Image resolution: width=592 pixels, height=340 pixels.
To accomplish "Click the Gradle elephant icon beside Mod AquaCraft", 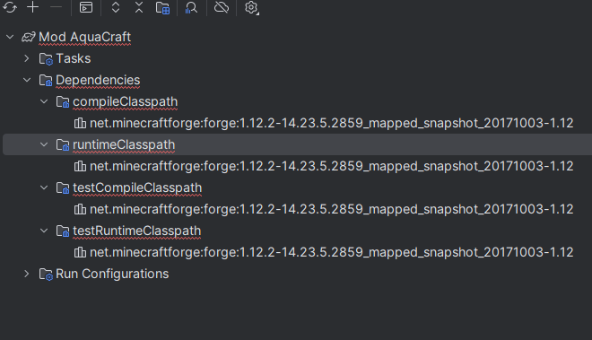I will (29, 37).
